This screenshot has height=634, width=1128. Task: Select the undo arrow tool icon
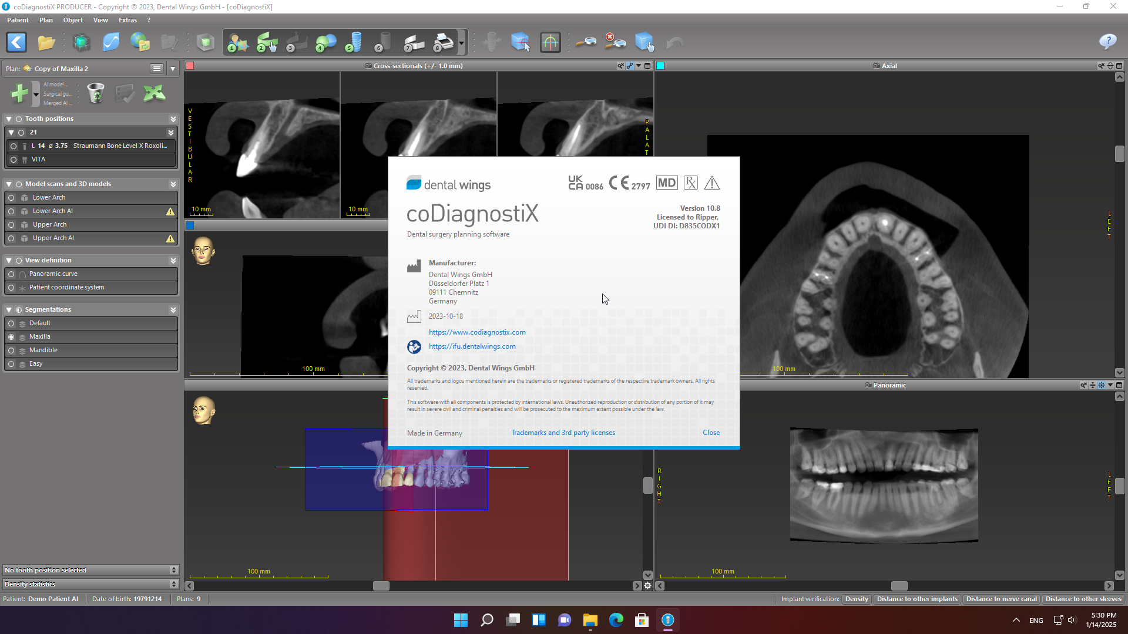click(673, 43)
